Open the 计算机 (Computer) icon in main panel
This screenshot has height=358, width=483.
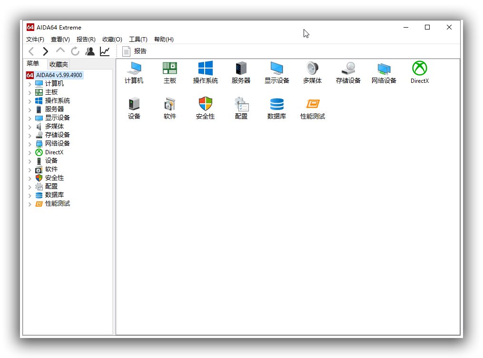[x=134, y=71]
